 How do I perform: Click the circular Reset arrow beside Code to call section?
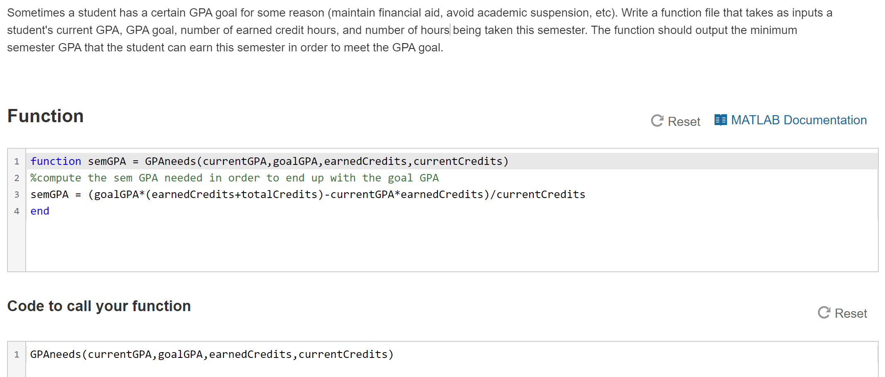[x=824, y=313]
